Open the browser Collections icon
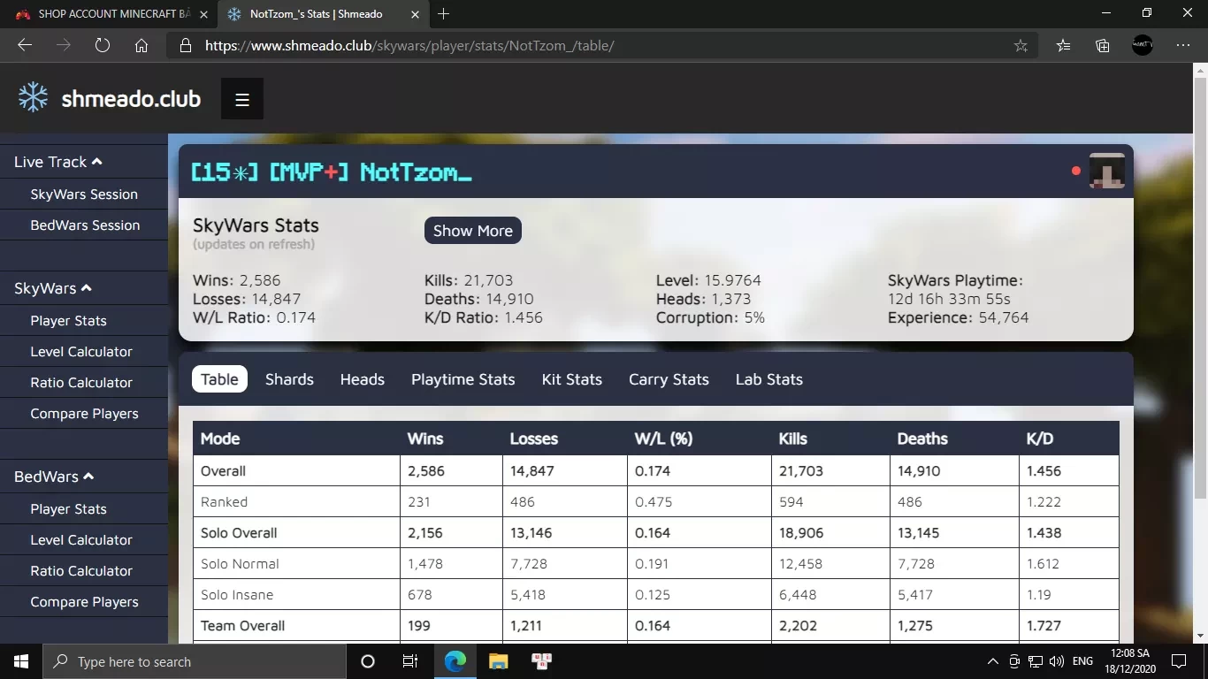Viewport: 1208px width, 679px height. [1102, 45]
